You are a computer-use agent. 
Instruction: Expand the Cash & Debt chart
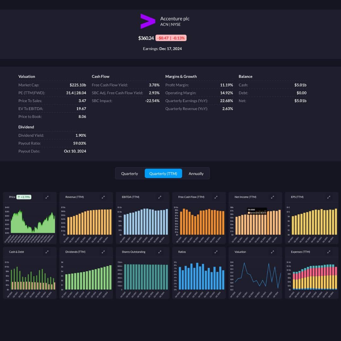click(x=47, y=252)
